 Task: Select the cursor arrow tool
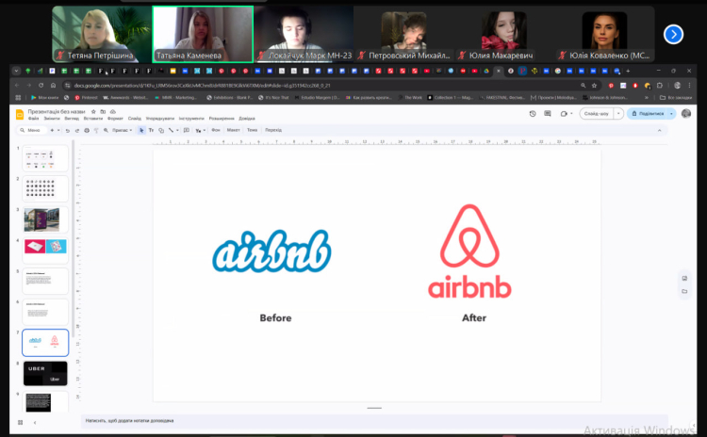[x=141, y=130]
